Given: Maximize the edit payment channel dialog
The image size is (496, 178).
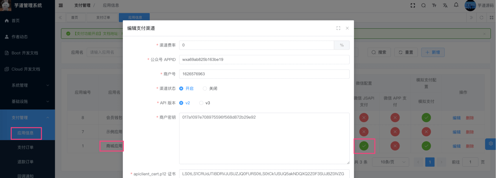Looking at the screenshot, I should (338, 28).
